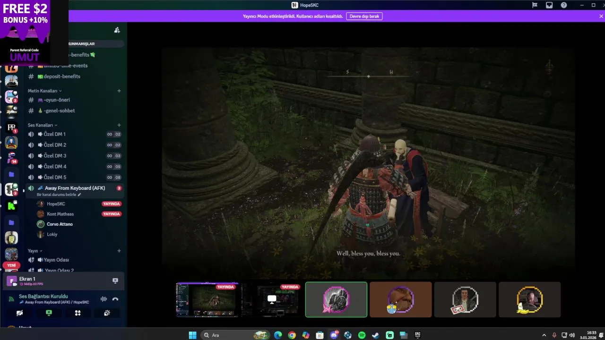Show hidden system tray icons chevron
605x340 pixels.
pos(544,335)
